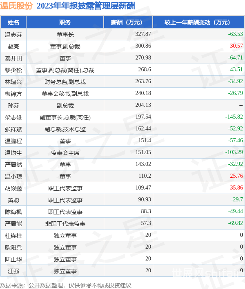Click the 温氏股份 title text
The width and height of the screenshot is (245, 289).
point(17,6)
